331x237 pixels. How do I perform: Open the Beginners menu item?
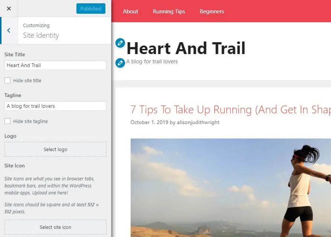click(x=212, y=11)
